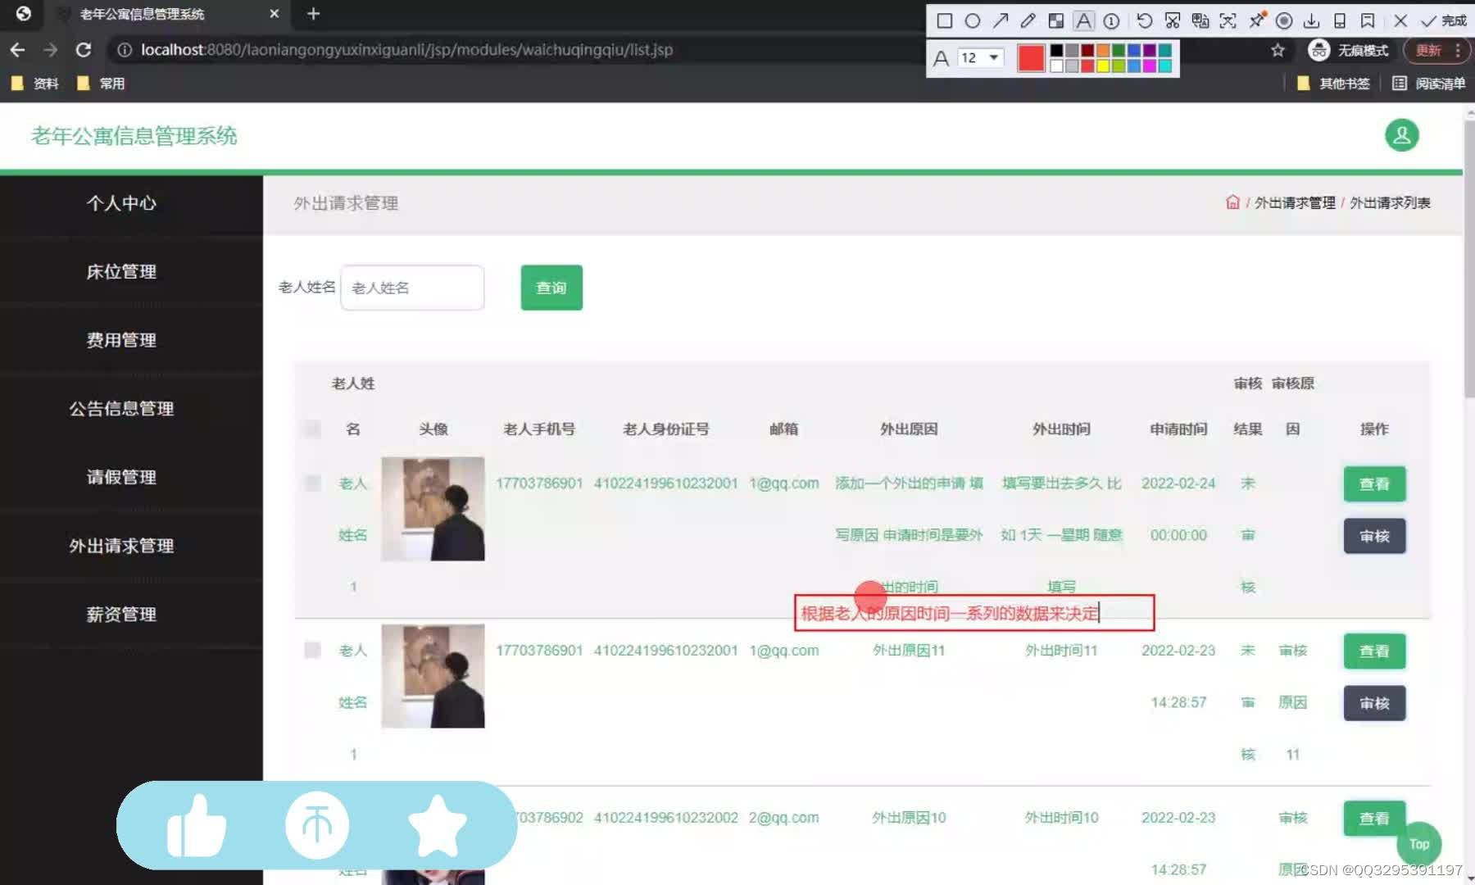Viewport: 1475px width, 885px height.
Task: Click the 老人姓名 search input field
Action: click(412, 288)
